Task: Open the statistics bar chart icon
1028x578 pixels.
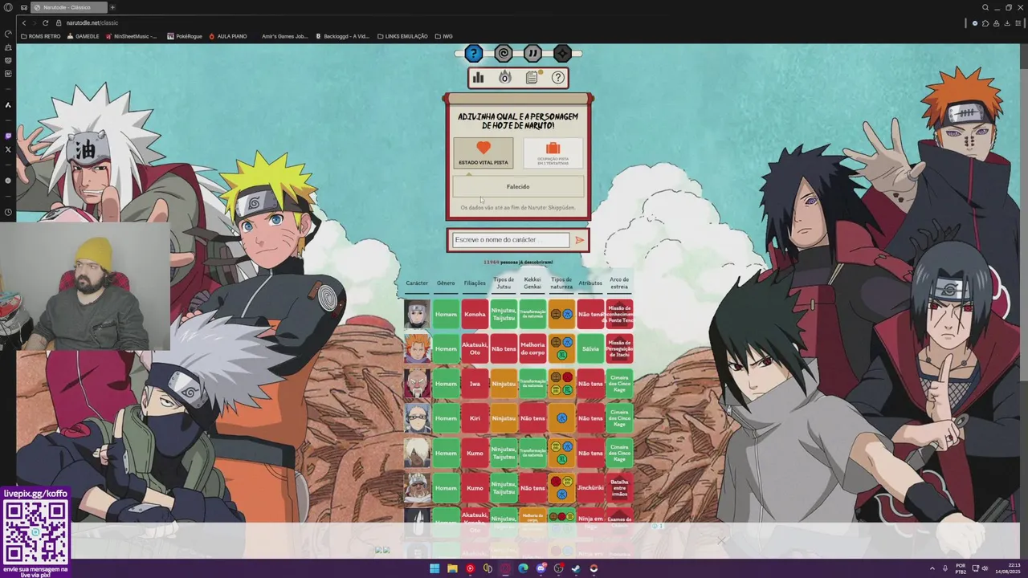Action: (x=479, y=78)
